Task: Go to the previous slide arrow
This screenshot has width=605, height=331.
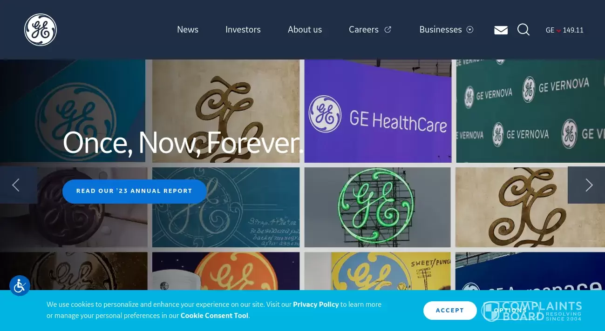Action: click(16, 185)
